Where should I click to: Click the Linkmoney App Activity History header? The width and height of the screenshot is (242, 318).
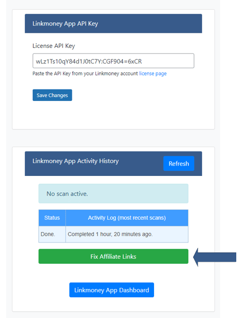(x=75, y=161)
